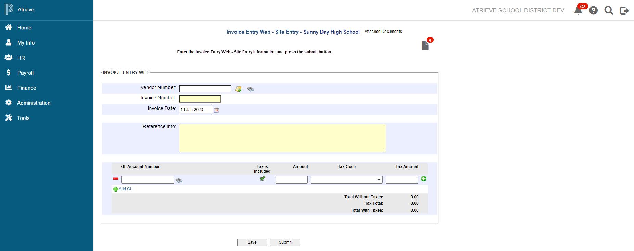Remove GL line with red minus icon
The width and height of the screenshot is (634, 251).
point(116,179)
